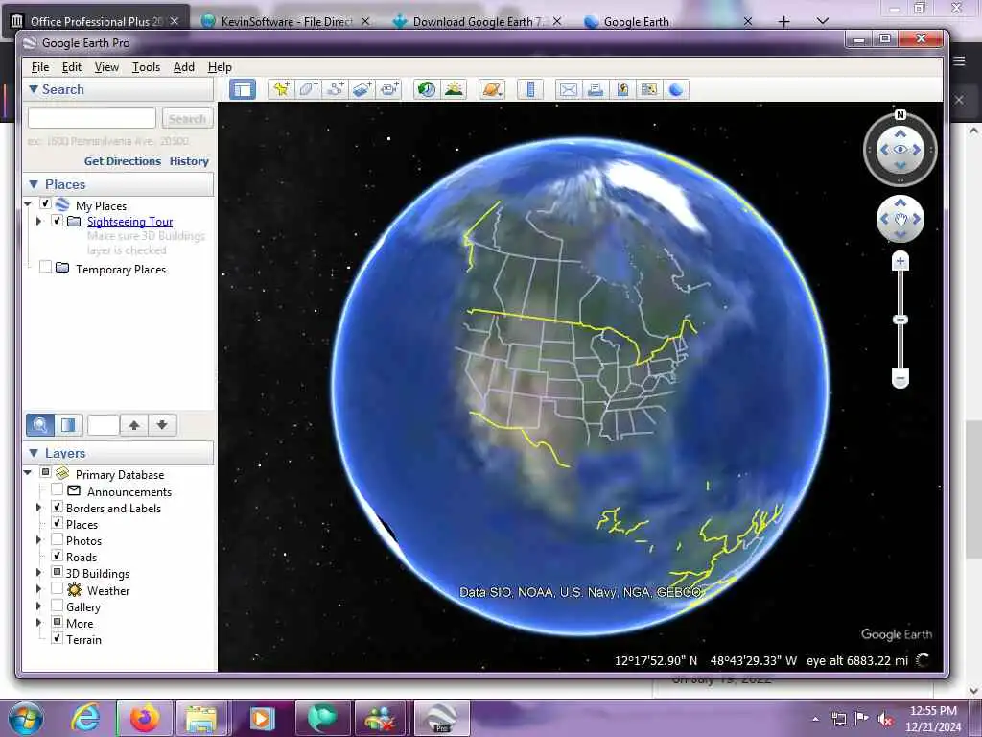
Task: Uncheck the My Places checkbox
Action: pos(45,203)
